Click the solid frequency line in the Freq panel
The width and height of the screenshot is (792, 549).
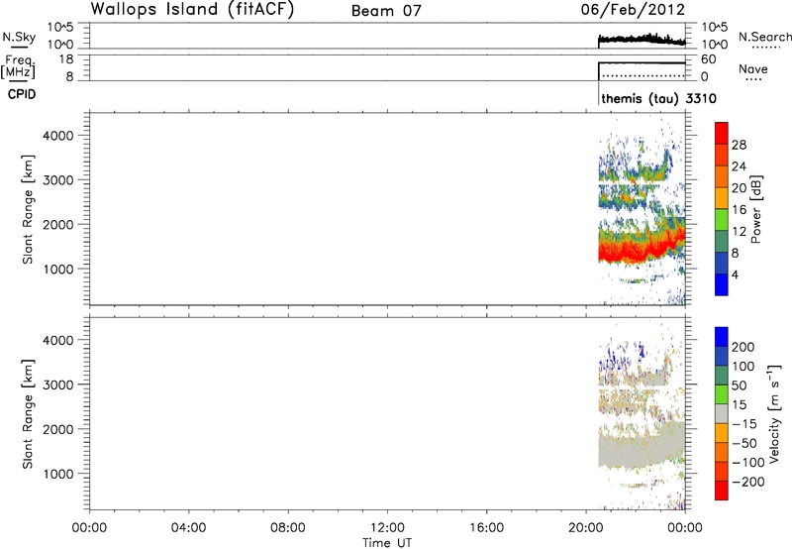coord(642,63)
